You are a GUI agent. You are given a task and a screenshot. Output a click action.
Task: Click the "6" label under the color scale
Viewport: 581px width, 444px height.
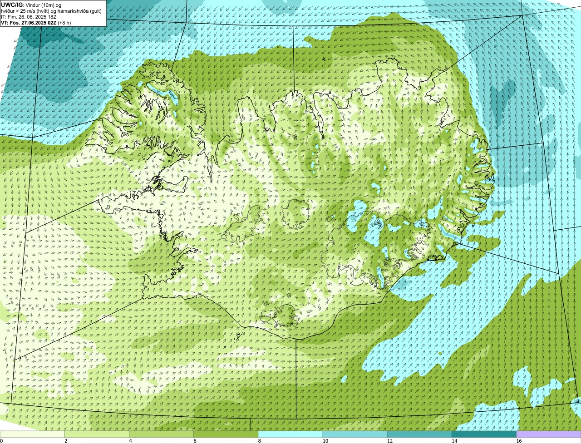coord(195,441)
